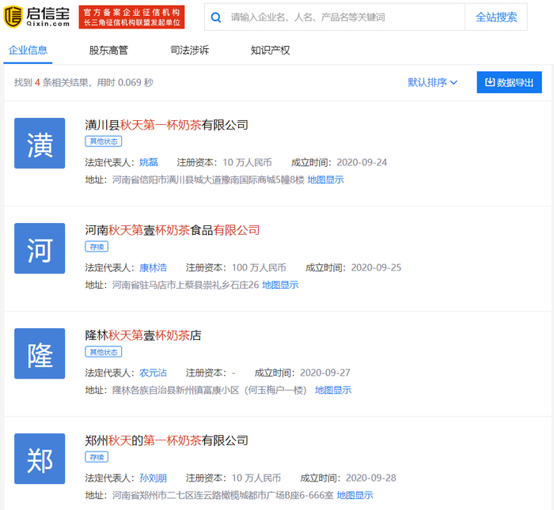Click the 其他状态 tag under 潢川县 company
This screenshot has width=554, height=510.
click(104, 142)
